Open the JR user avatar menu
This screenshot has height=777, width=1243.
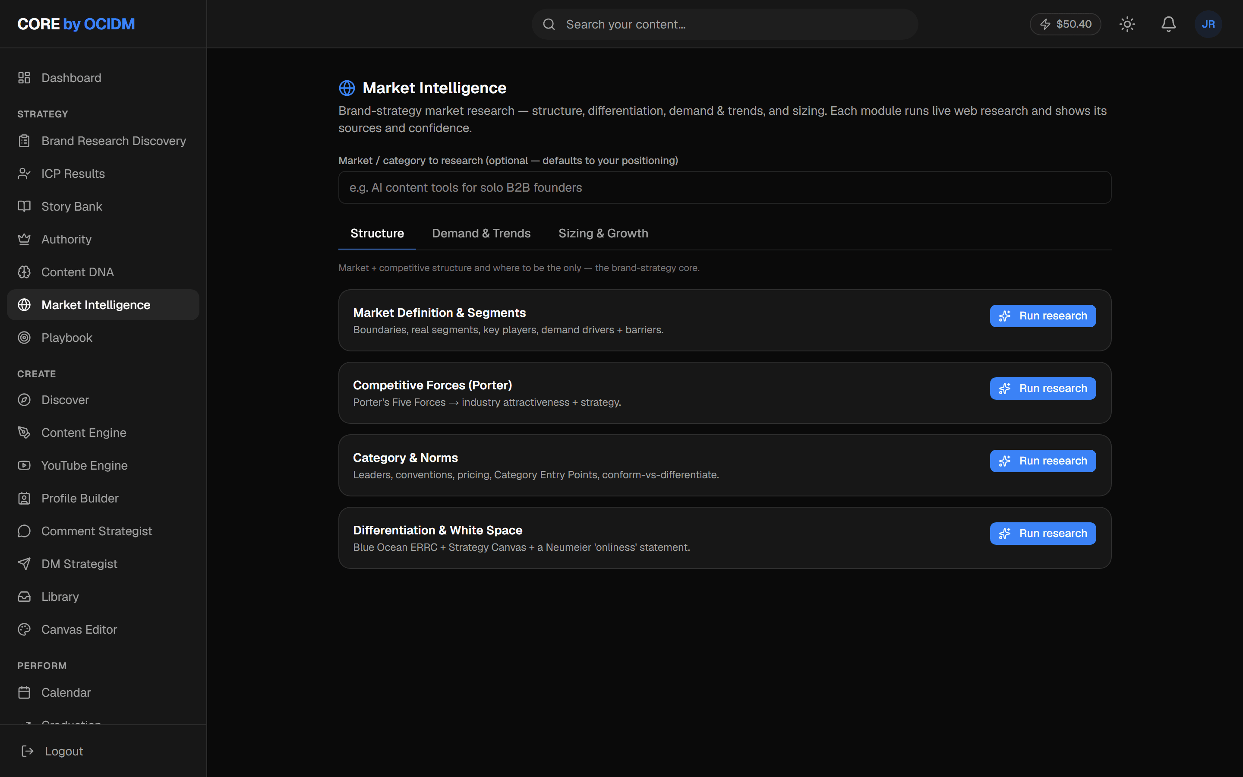(x=1208, y=24)
